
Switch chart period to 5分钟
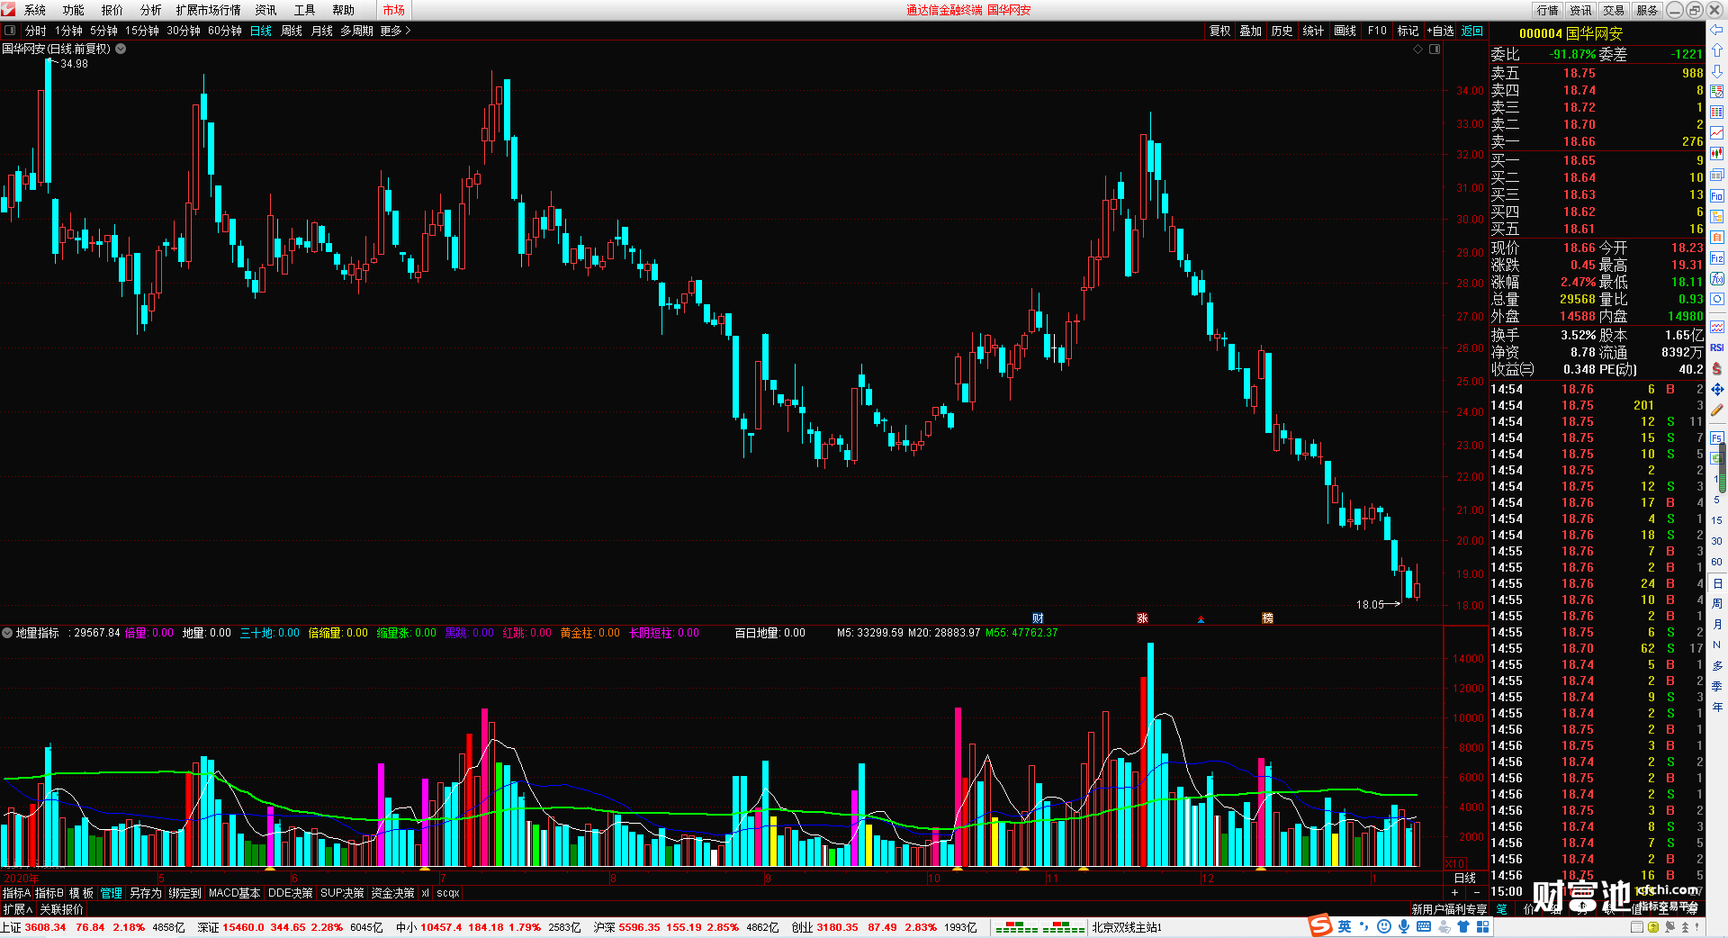pyautogui.click(x=103, y=31)
